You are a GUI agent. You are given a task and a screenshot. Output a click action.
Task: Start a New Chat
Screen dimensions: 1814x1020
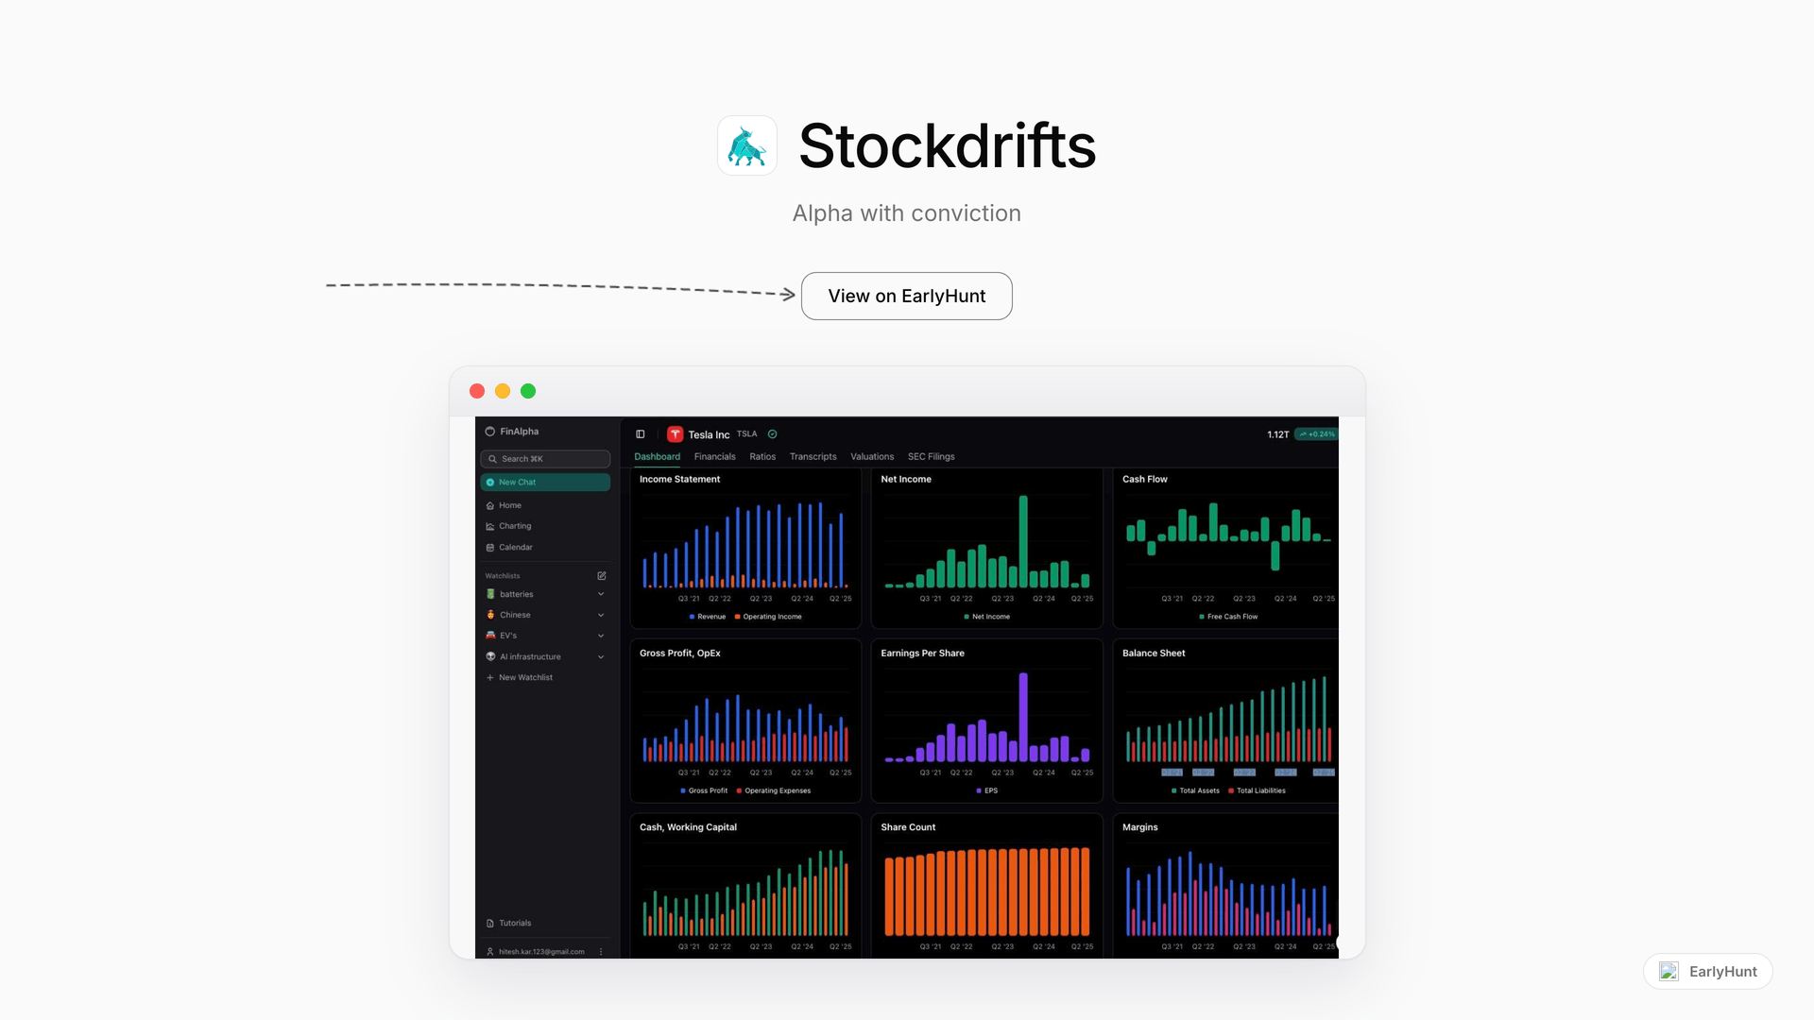[545, 483]
